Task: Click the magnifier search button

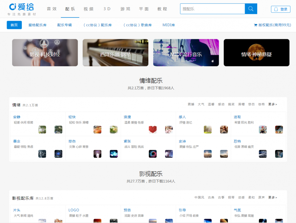Action: [251, 9]
